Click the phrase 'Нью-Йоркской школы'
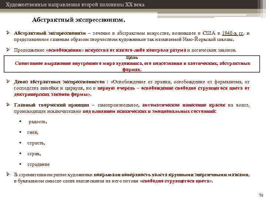Image resolution: width=266 pixels, height=199 pixels. pos(208,39)
